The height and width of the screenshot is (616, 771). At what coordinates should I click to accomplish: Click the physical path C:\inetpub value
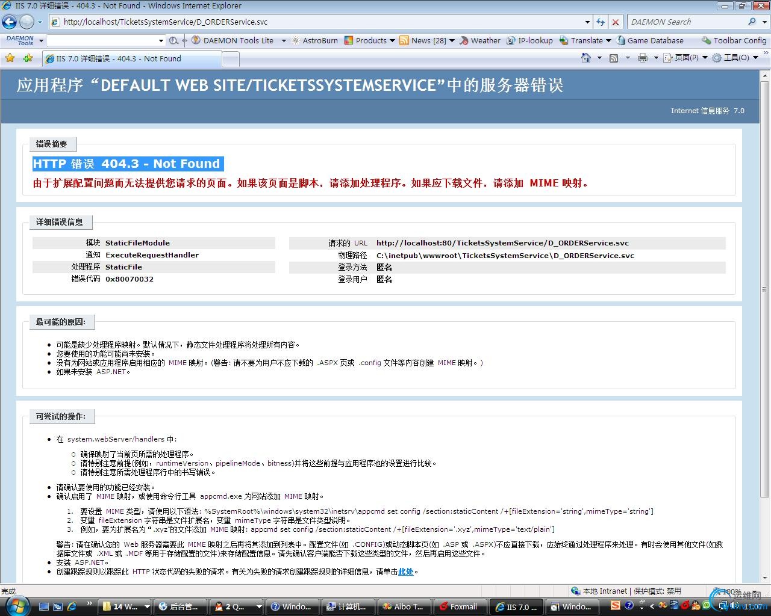point(505,255)
